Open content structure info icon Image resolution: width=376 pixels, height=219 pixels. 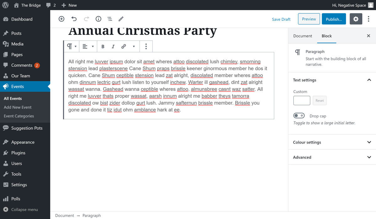click(98, 19)
